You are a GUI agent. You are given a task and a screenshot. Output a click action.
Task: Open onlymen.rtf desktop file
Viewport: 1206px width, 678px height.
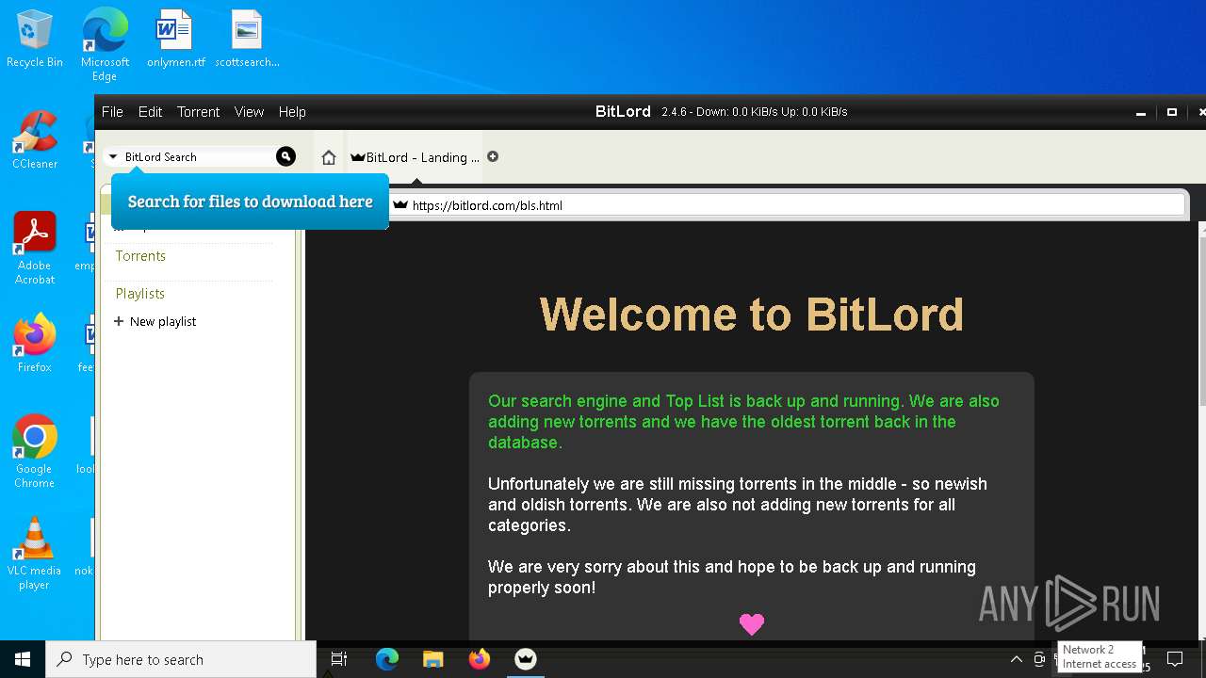[x=175, y=40]
